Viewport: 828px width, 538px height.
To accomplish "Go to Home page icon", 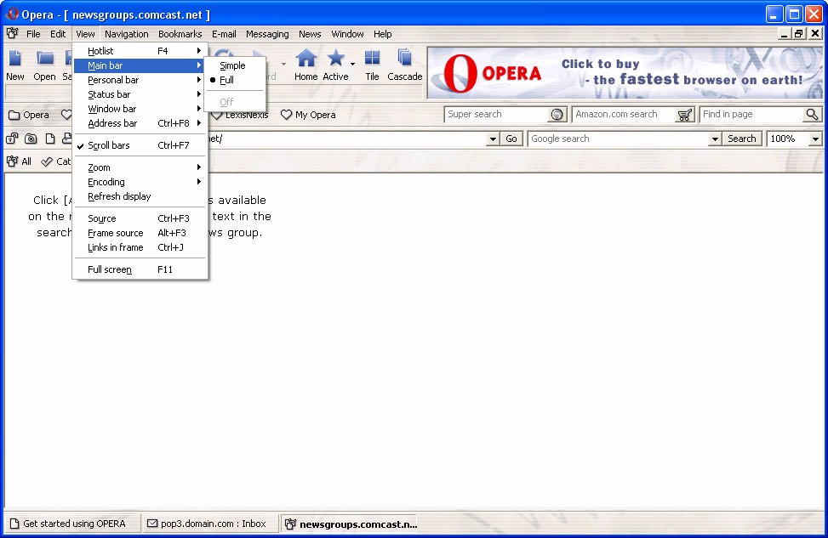I will [306, 59].
